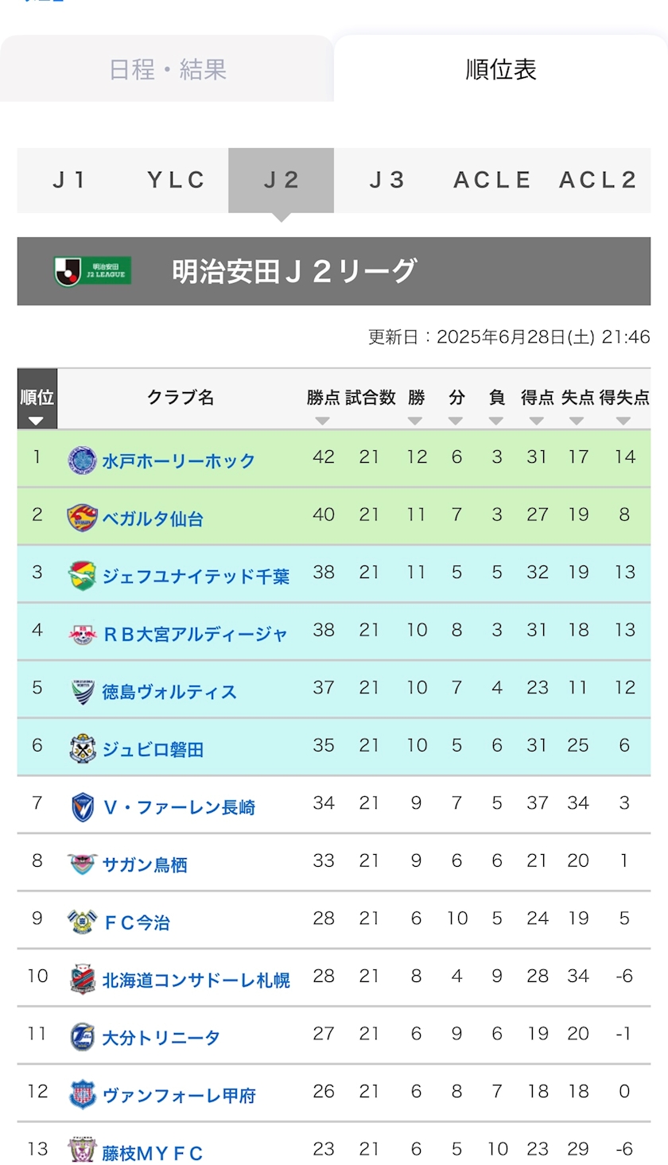Select the J1 league tab
The height and width of the screenshot is (1165, 668).
click(70, 181)
